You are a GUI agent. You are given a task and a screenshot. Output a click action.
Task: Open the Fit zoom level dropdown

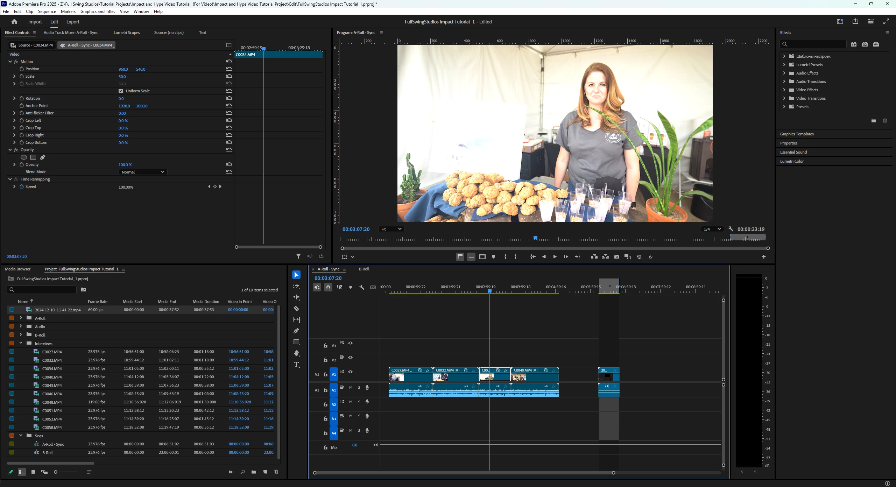pos(391,229)
